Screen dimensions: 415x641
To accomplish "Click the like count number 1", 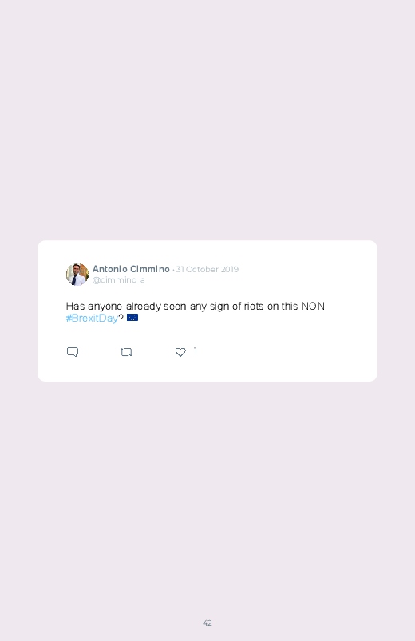I will point(196,350).
